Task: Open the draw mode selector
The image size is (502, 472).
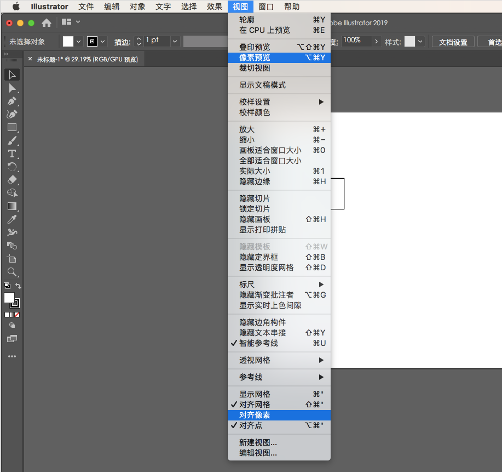Action: coord(12,325)
